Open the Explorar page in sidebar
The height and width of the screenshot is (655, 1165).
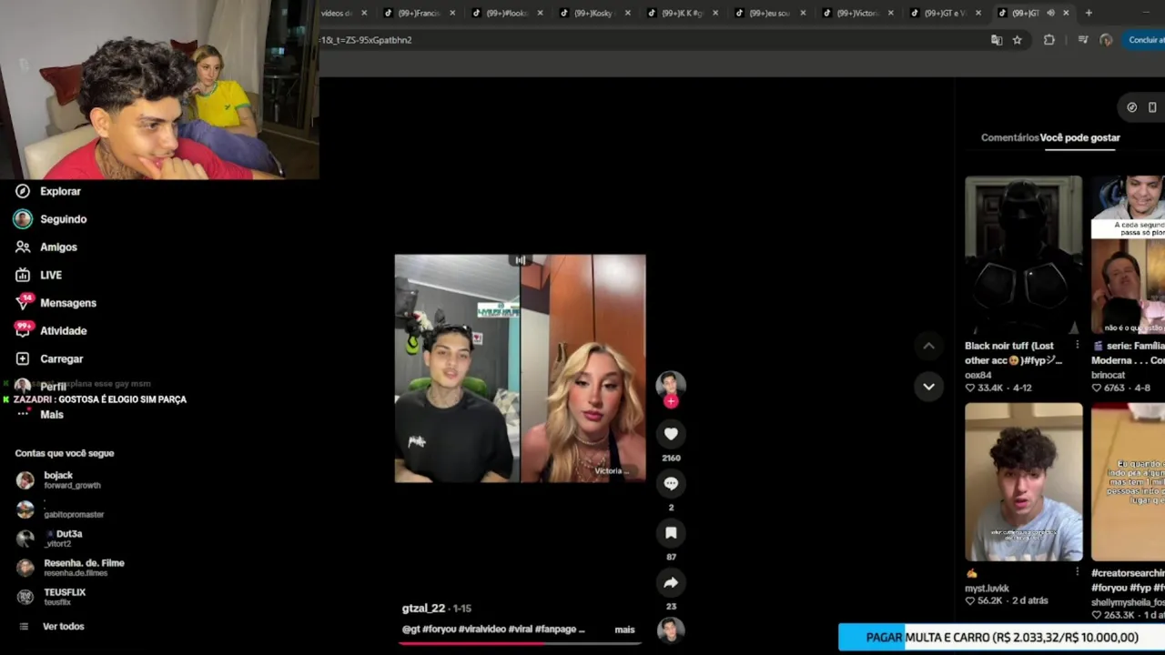pyautogui.click(x=48, y=191)
